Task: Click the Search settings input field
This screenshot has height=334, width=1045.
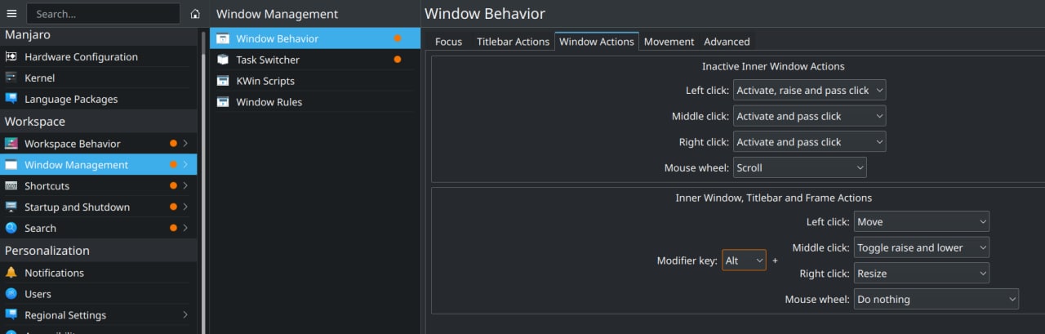Action: point(103,14)
